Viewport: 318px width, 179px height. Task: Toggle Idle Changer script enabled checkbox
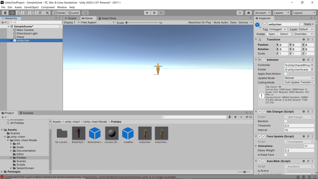[264, 112]
